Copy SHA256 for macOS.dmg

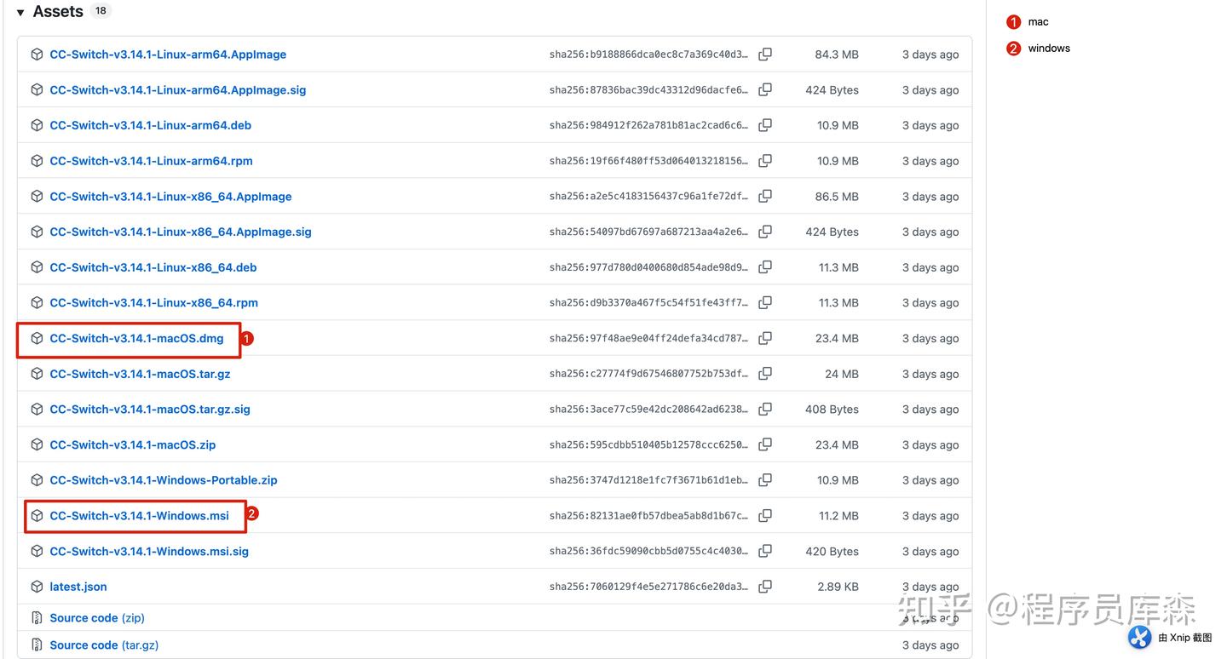(765, 338)
